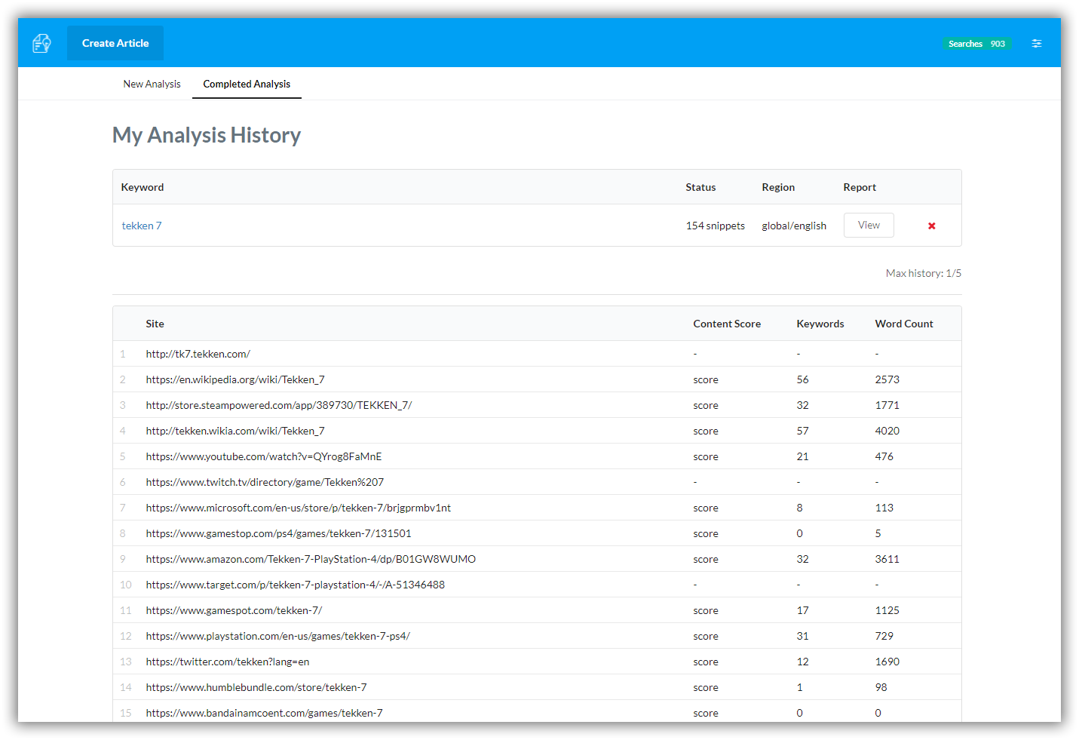Image resolution: width=1079 pixels, height=740 pixels.
Task: Click the Amazon Tekken-7-PlayStation-4 URL
Action: tap(311, 559)
